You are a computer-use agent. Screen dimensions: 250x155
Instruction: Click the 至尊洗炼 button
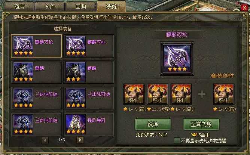coord(201,124)
